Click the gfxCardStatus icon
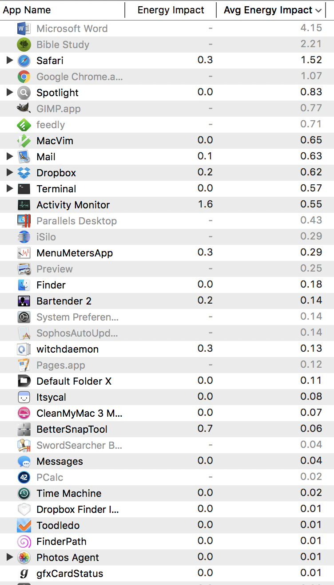 click(24, 574)
